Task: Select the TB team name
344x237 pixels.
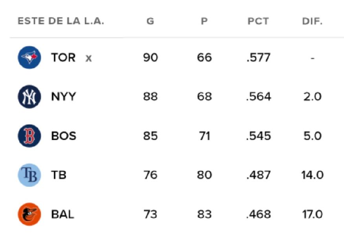Action: tap(59, 175)
